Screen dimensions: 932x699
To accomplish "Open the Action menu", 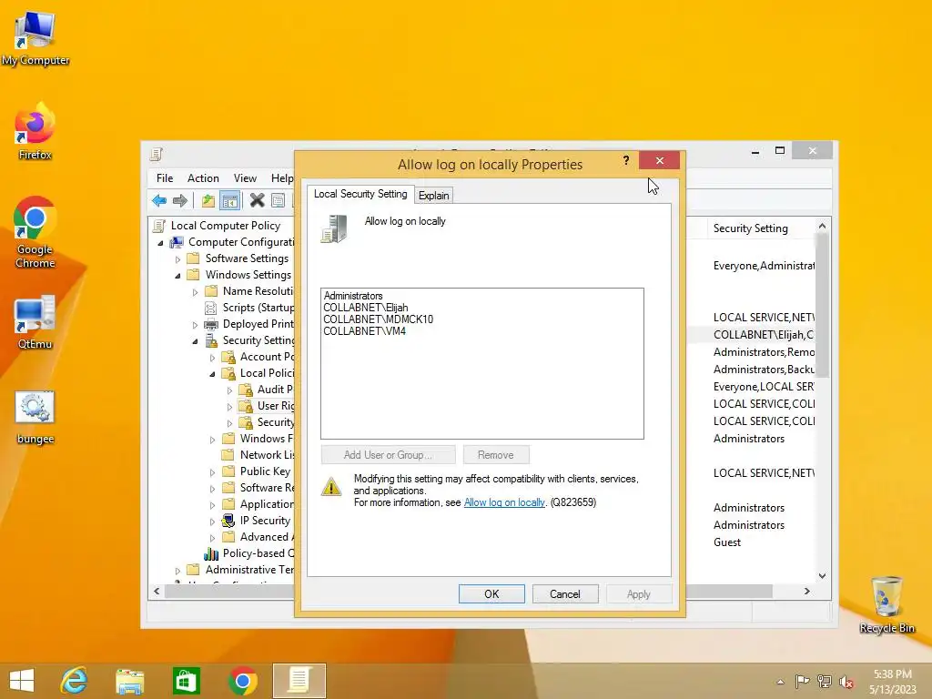I will pos(203,177).
